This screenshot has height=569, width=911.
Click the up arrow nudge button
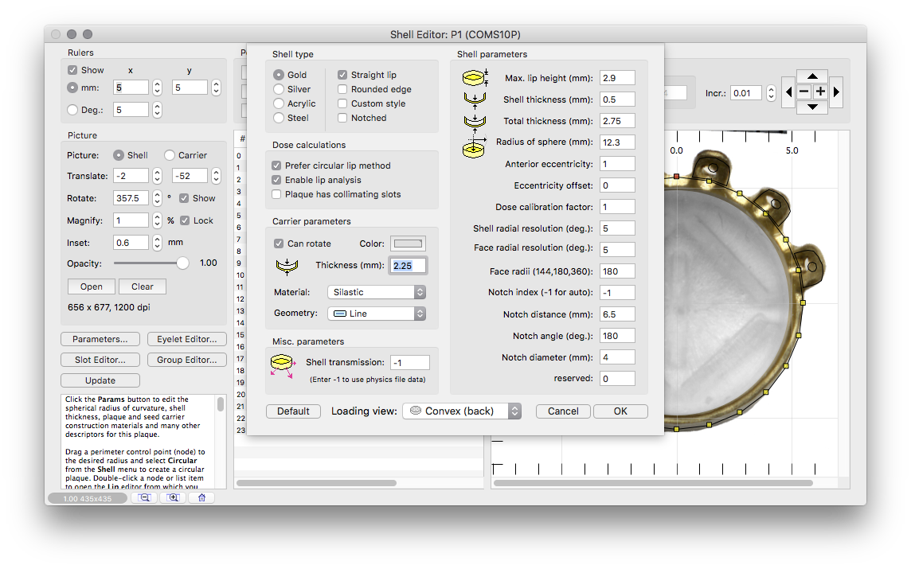[812, 76]
